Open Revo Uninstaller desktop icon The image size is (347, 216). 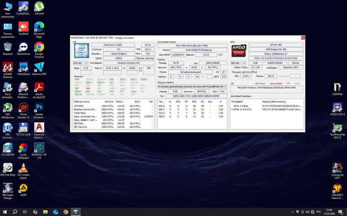8,90
